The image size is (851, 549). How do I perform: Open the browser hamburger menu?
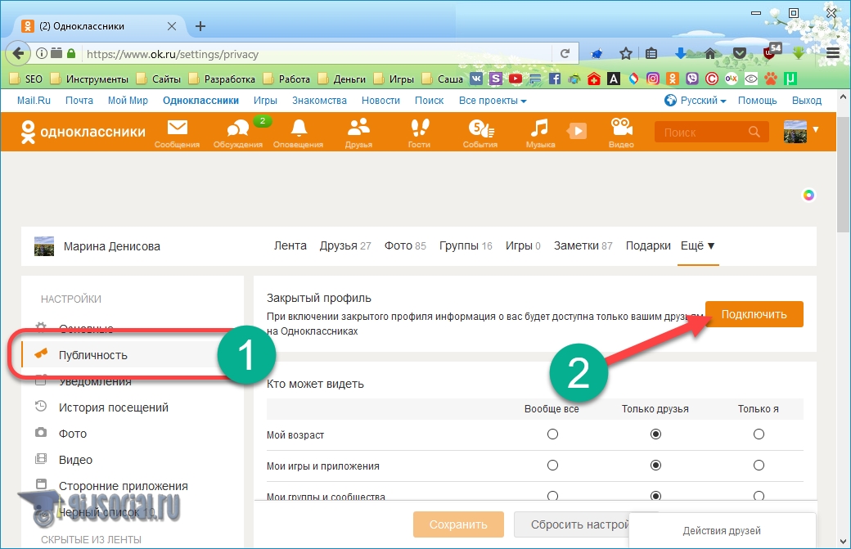[x=833, y=53]
